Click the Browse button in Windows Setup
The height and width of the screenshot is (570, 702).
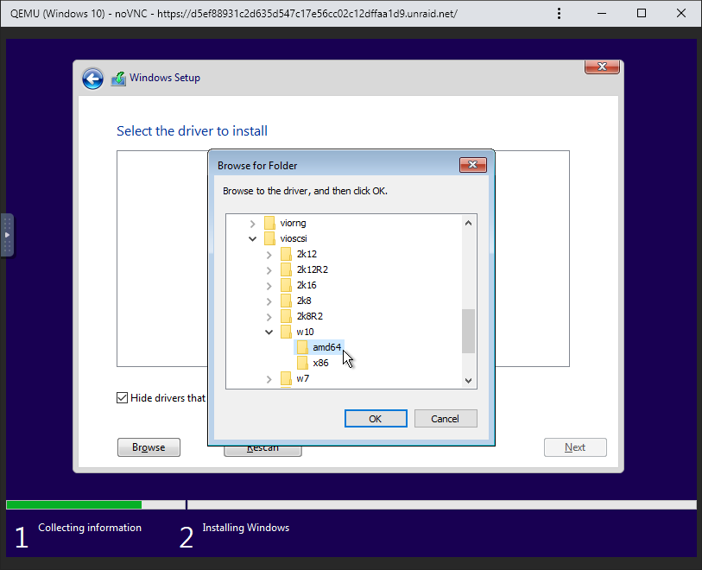point(149,447)
